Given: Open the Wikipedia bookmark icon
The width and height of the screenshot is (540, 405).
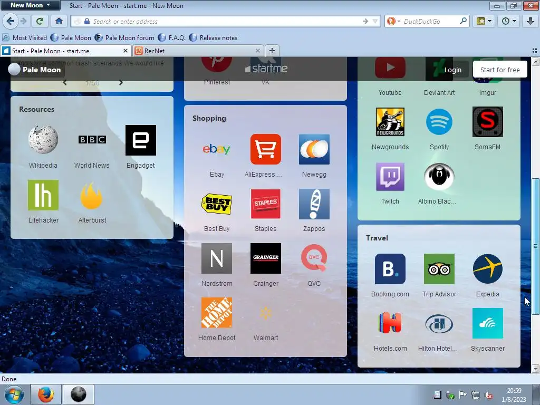Looking at the screenshot, I should click(x=43, y=139).
